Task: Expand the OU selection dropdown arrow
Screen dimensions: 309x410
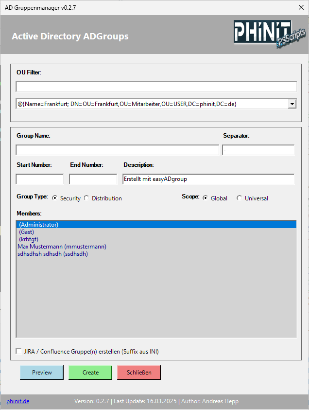Action: tap(292, 104)
